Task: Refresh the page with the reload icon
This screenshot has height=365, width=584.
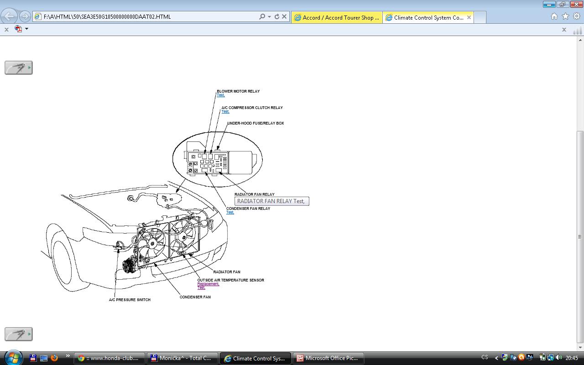Action: click(x=276, y=17)
